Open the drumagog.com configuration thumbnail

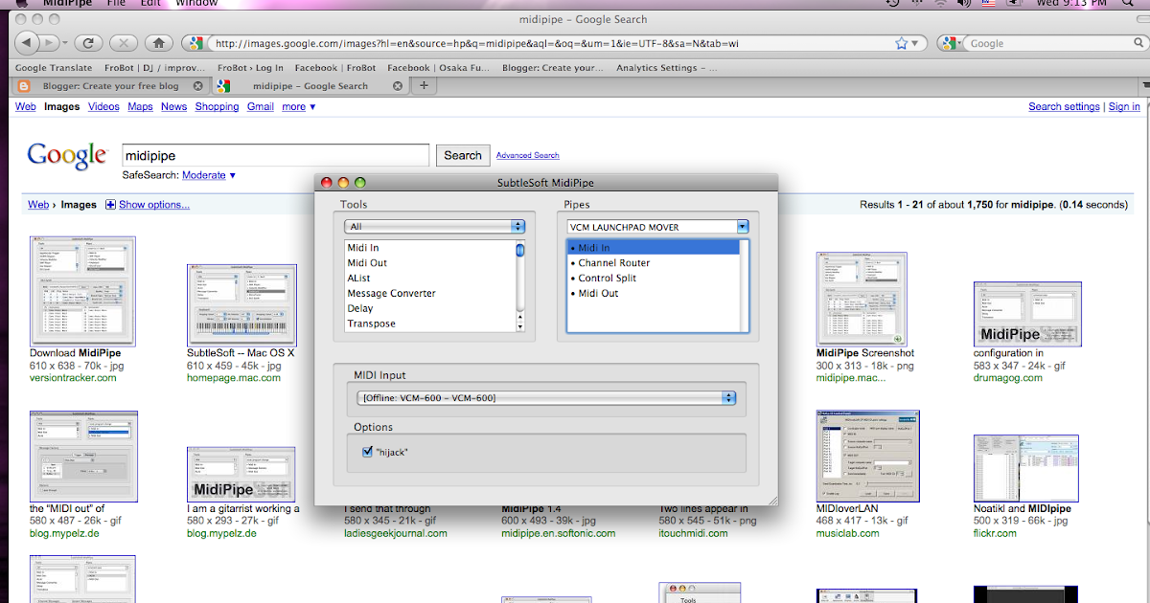click(x=1027, y=314)
